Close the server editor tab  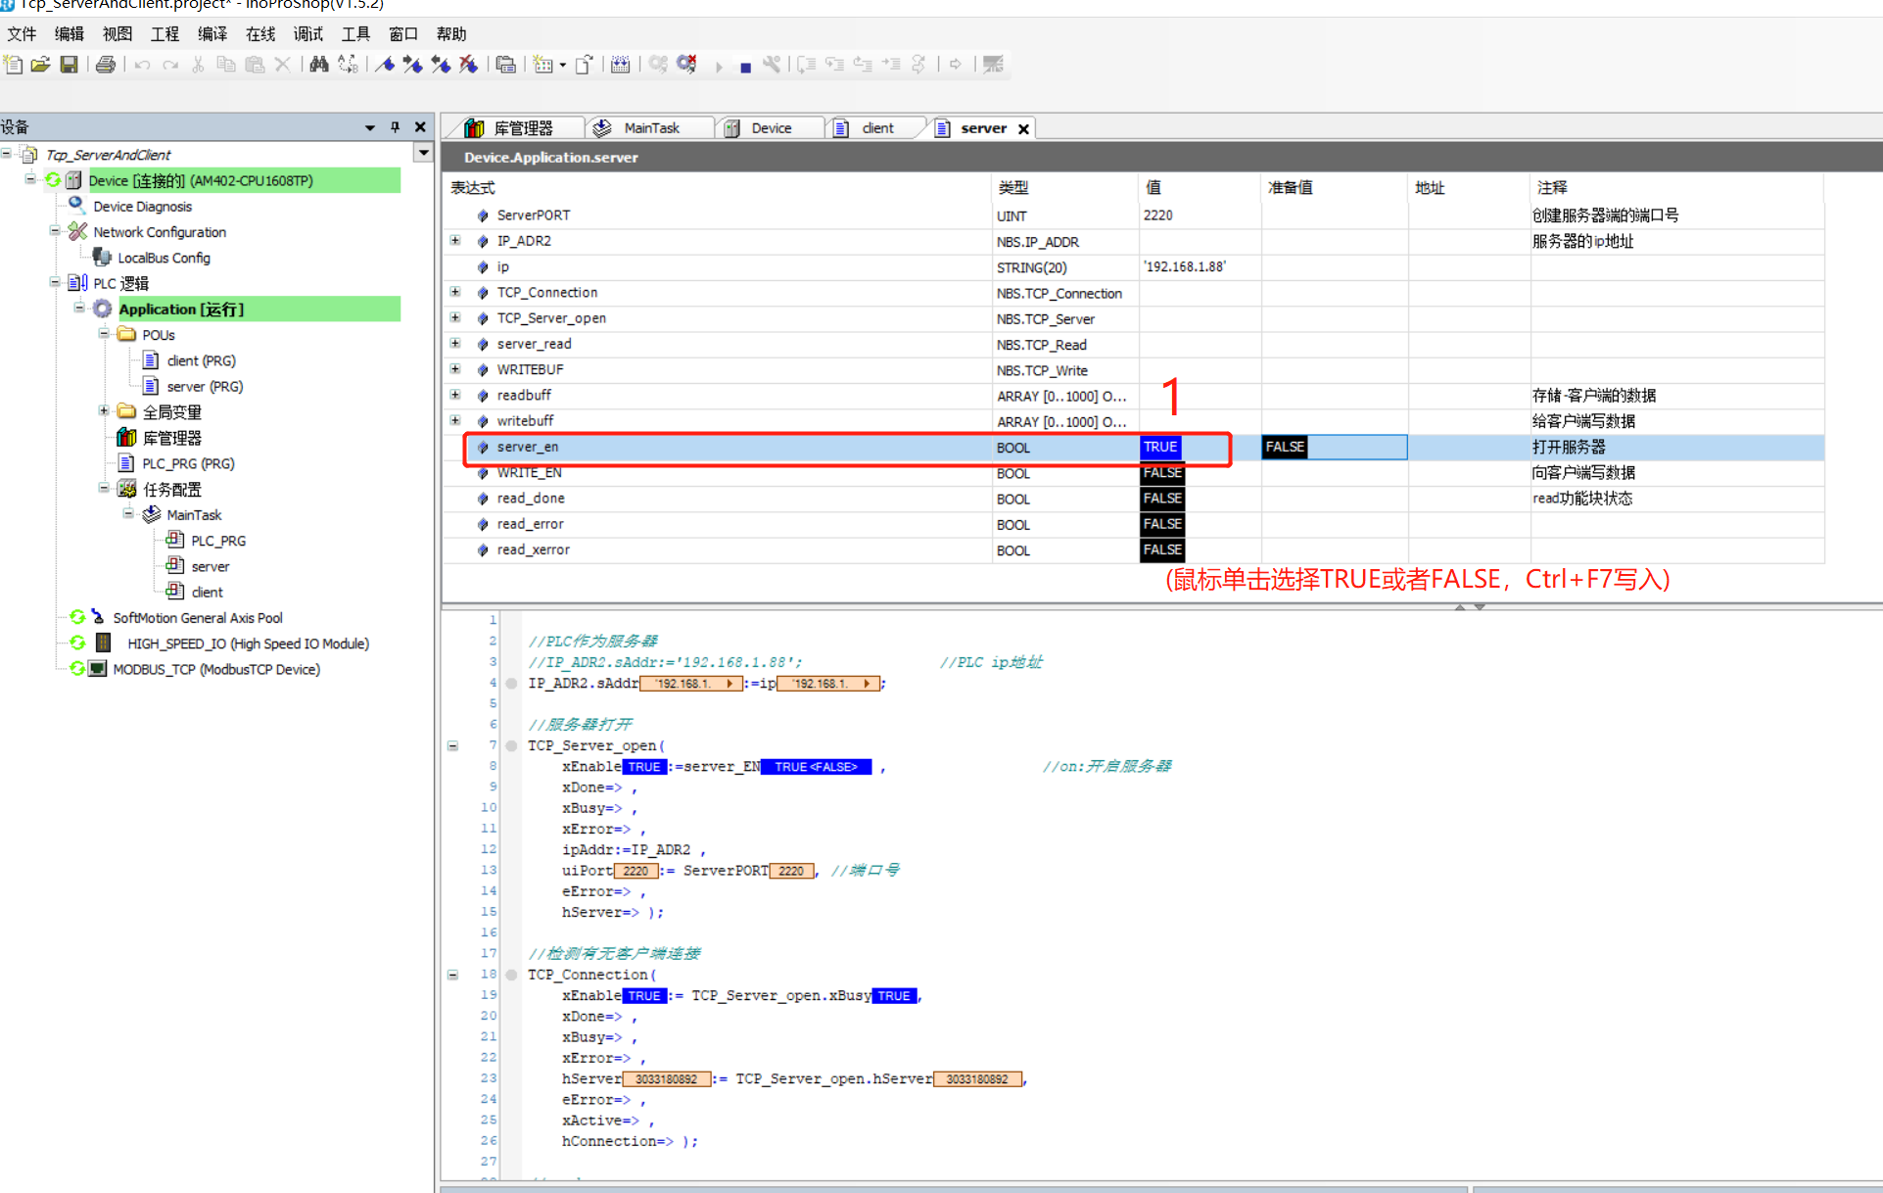pos(1024,129)
